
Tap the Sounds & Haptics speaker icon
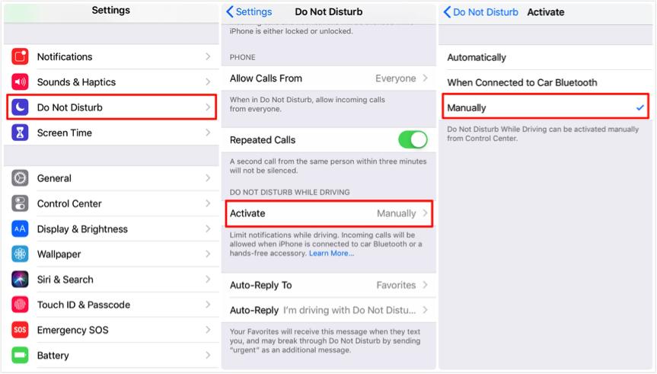coord(21,82)
